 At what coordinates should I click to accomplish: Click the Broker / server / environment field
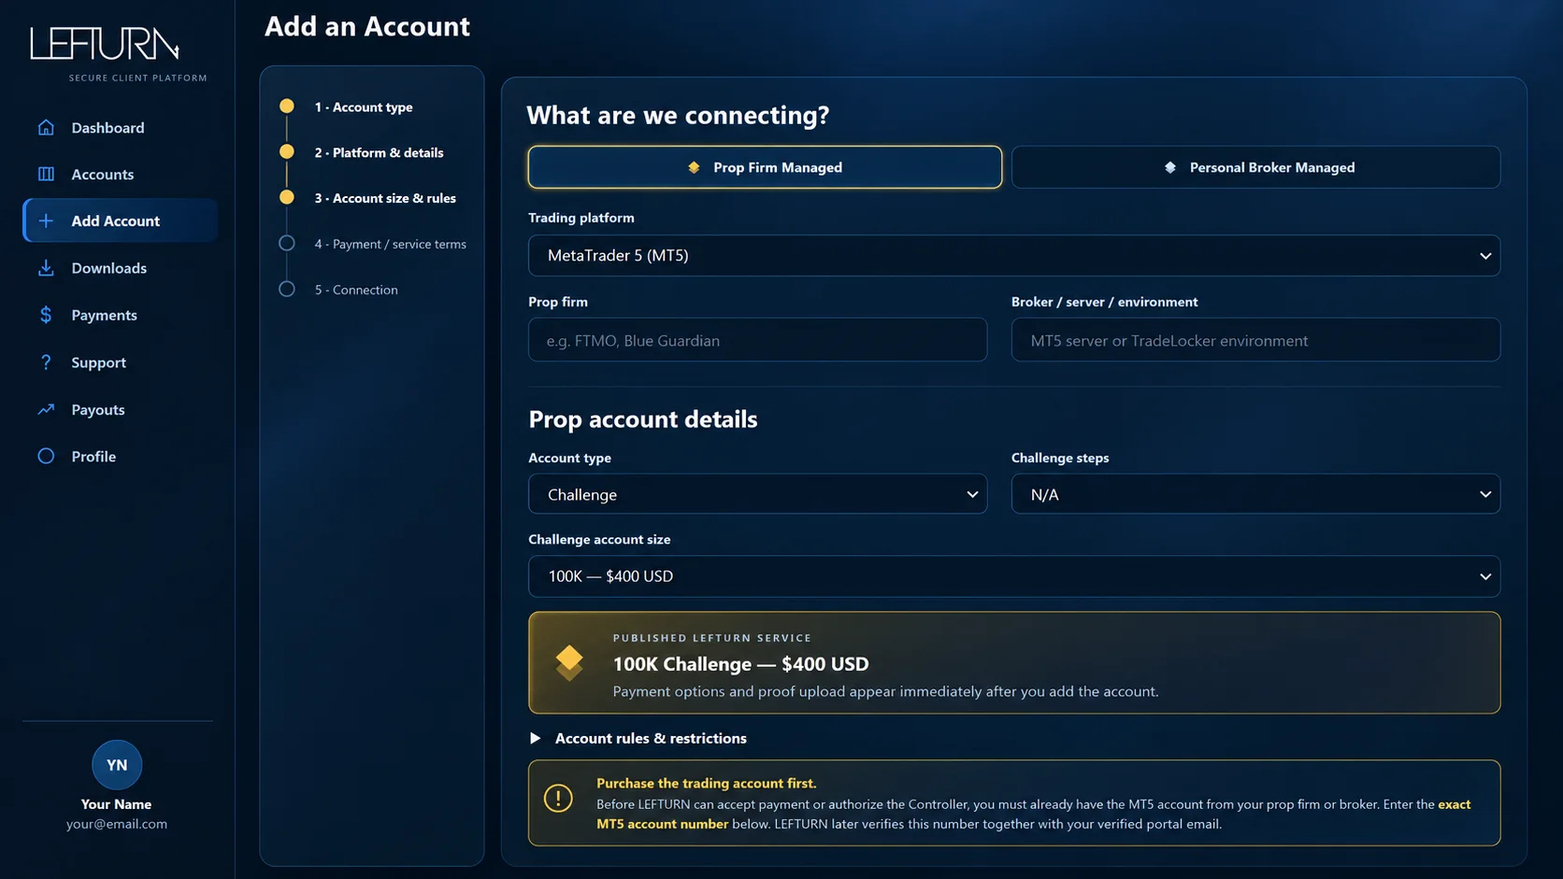coord(1255,340)
